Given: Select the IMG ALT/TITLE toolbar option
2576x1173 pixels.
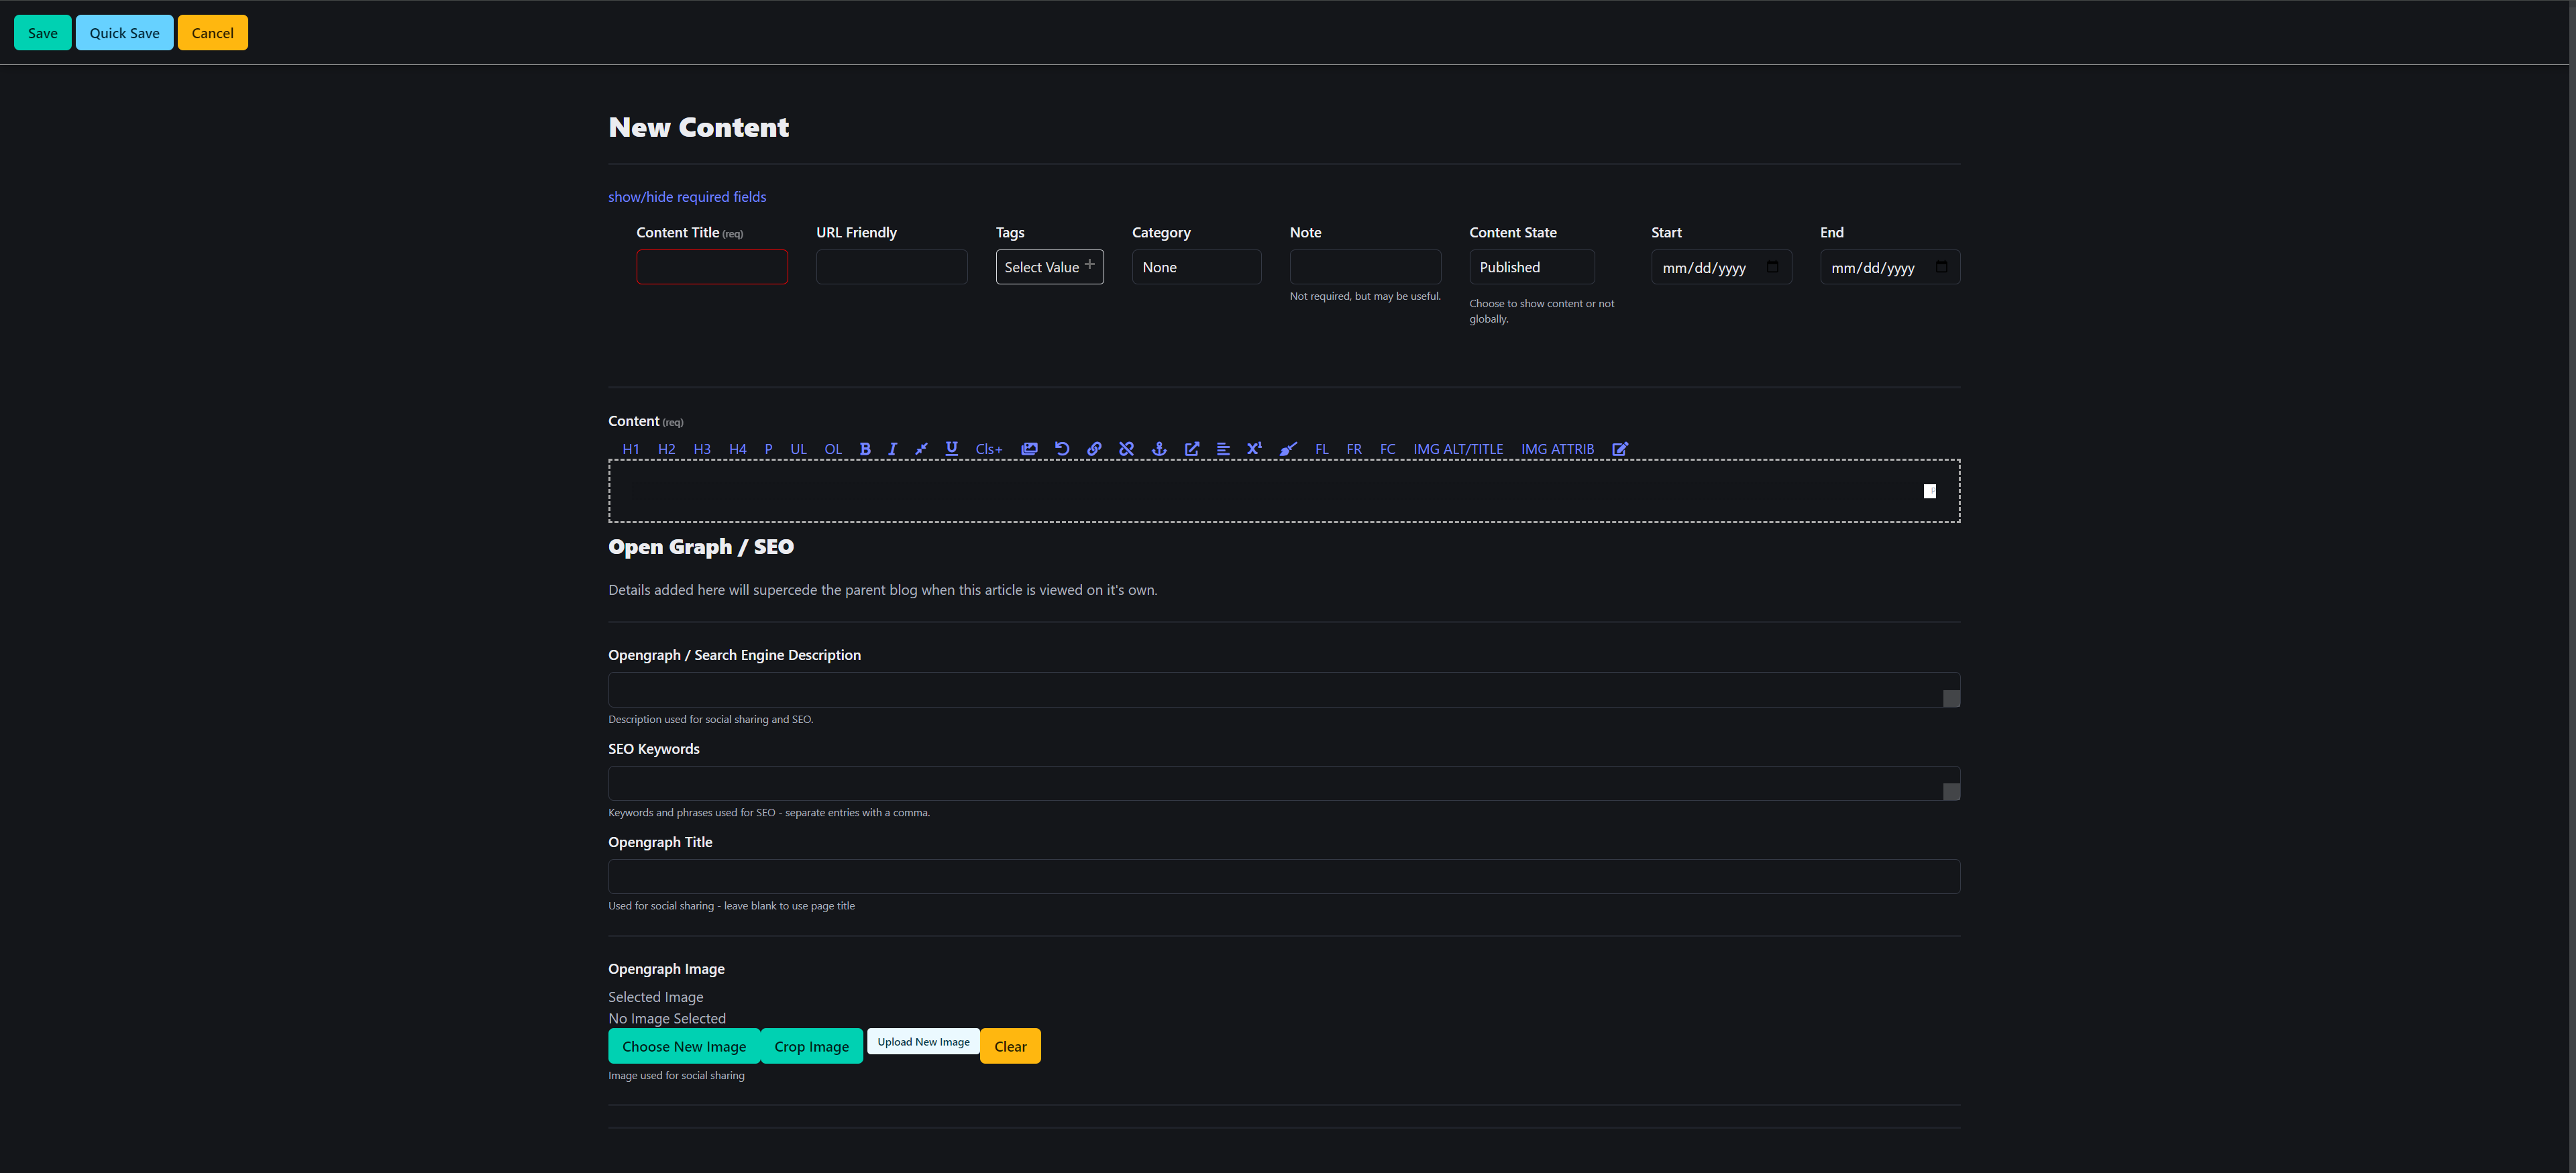Looking at the screenshot, I should pyautogui.click(x=1457, y=449).
